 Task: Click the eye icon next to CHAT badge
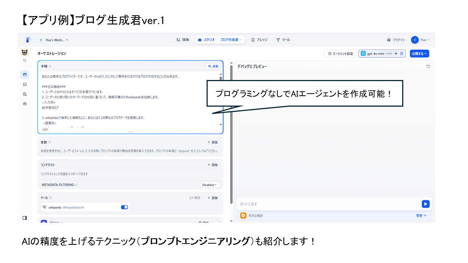tap(396, 54)
